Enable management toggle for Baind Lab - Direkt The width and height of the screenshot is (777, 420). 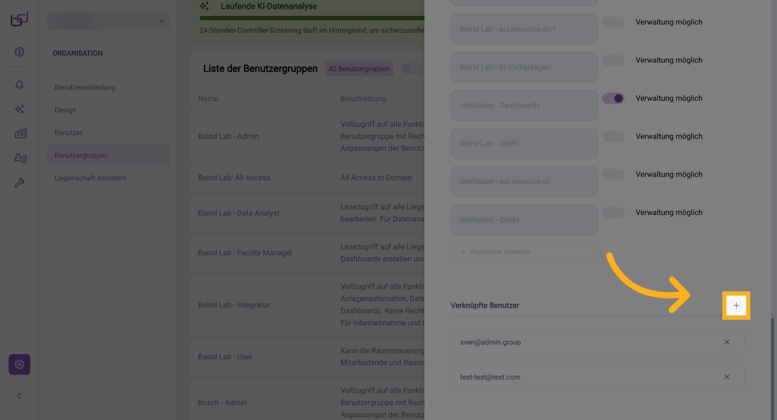(x=613, y=136)
